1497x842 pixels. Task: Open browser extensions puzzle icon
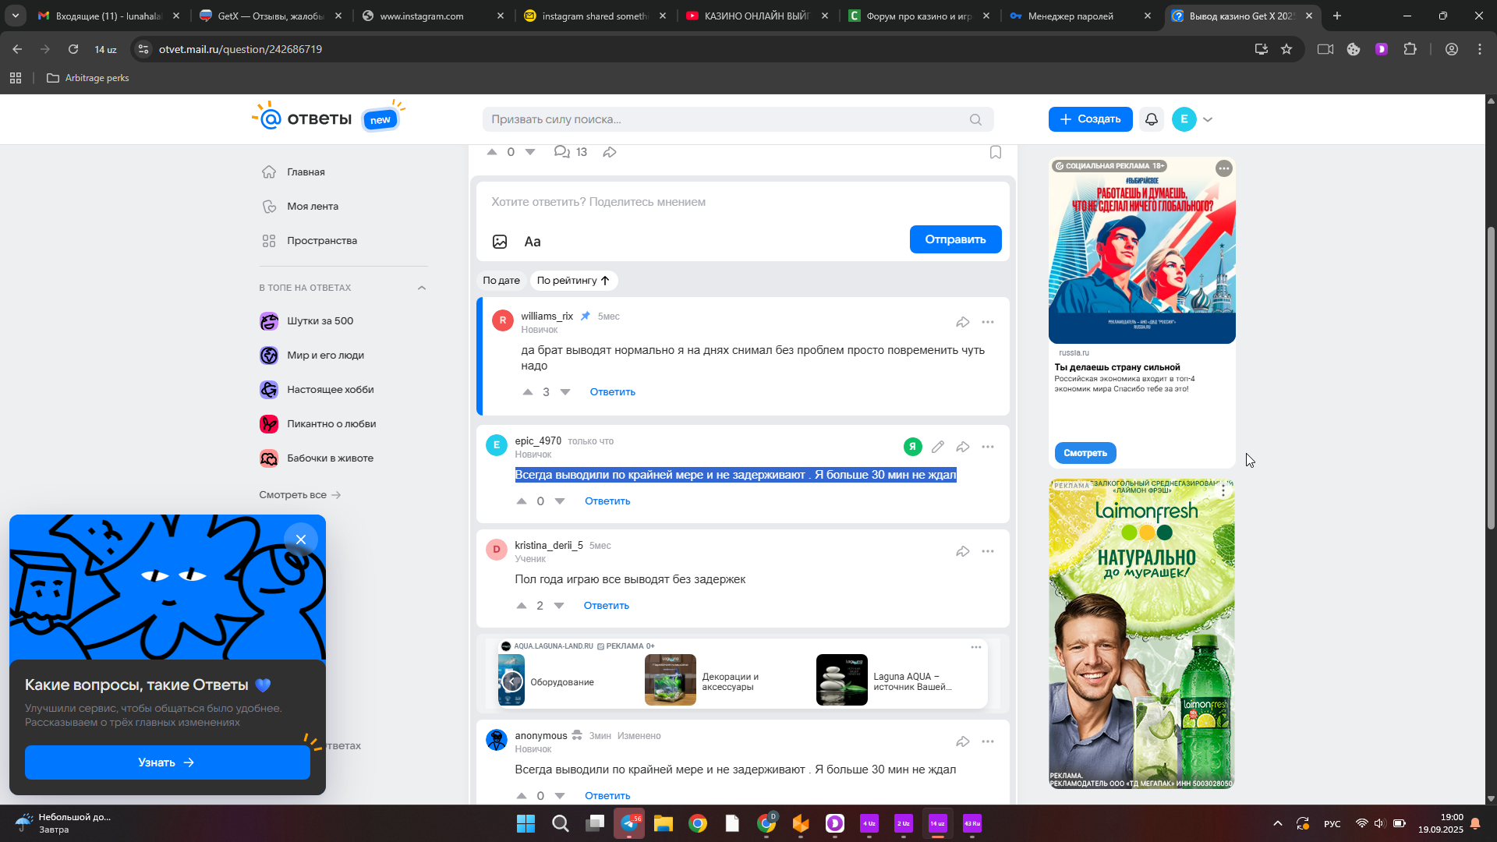click(x=1410, y=49)
